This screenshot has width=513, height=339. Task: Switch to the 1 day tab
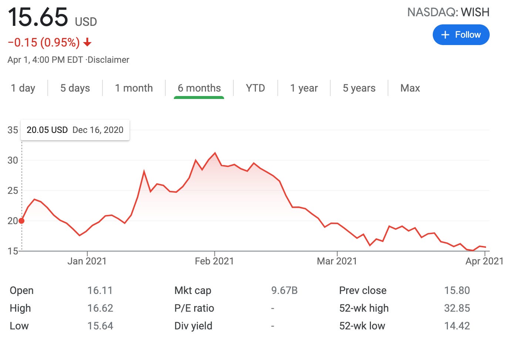tap(23, 88)
